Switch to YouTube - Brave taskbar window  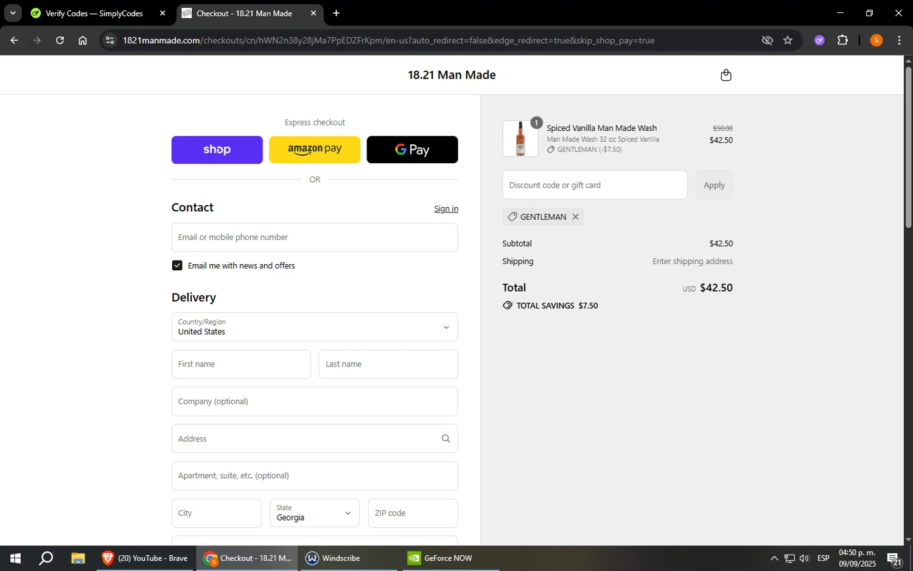(146, 558)
